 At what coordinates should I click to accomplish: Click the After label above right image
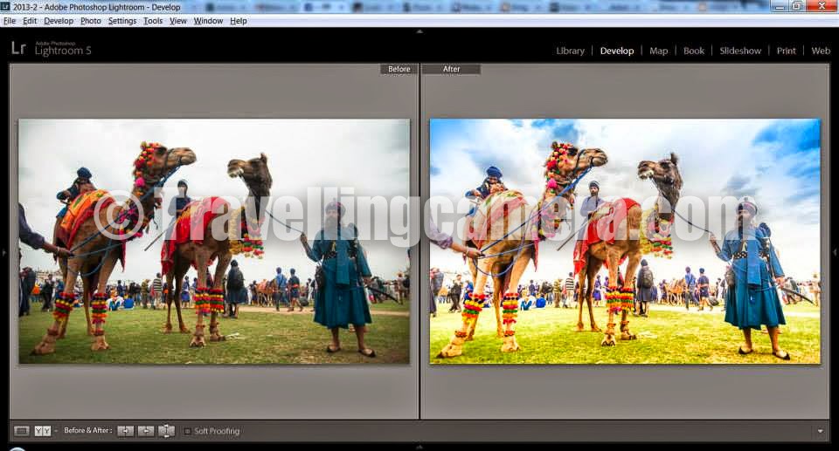point(451,69)
